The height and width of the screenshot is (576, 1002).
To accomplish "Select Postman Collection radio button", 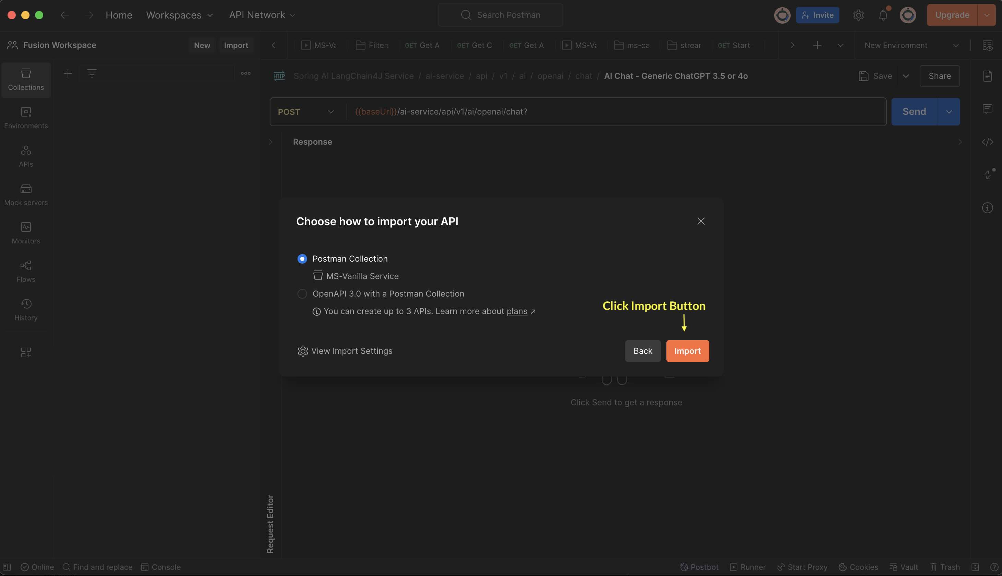I will click(x=301, y=259).
